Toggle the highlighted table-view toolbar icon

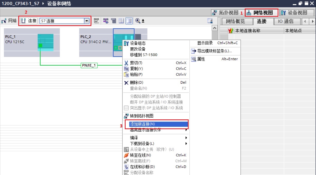pos(129,21)
